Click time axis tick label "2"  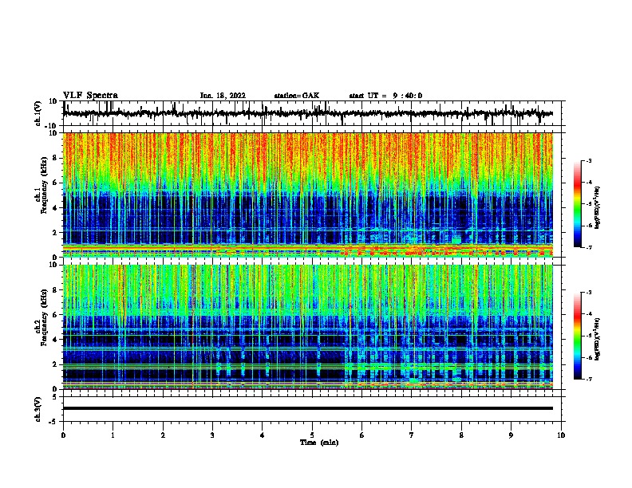(x=163, y=435)
